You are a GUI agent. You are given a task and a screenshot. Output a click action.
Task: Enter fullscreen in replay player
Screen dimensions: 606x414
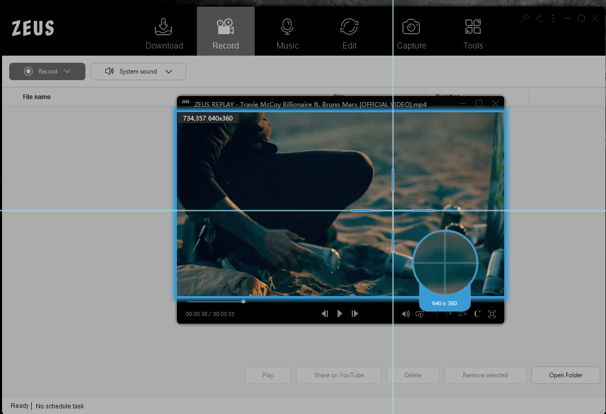click(x=492, y=313)
